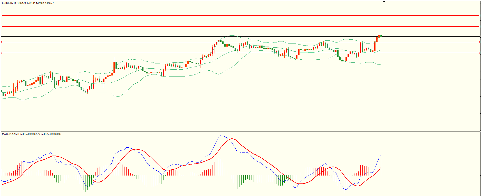
Task: Click left handle of third red line
Action: coord(2,42)
